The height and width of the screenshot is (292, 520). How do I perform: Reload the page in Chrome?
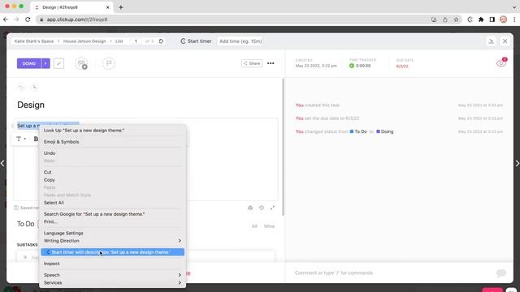click(28, 19)
